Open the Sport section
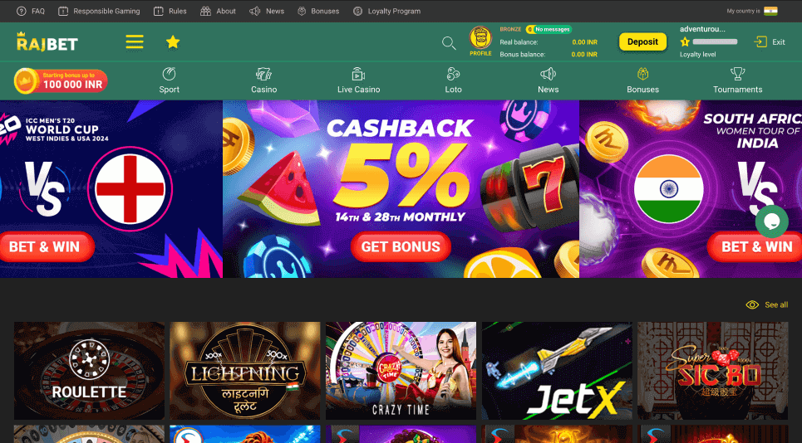The height and width of the screenshot is (443, 802). click(169, 80)
